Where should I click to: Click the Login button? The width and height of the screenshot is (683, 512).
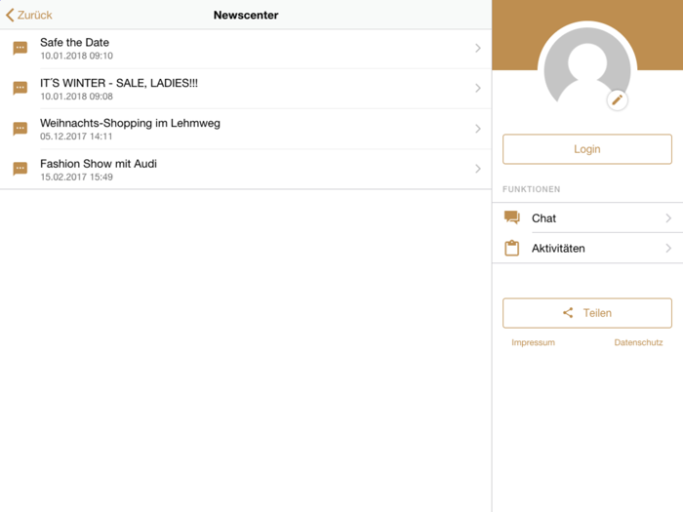click(587, 149)
